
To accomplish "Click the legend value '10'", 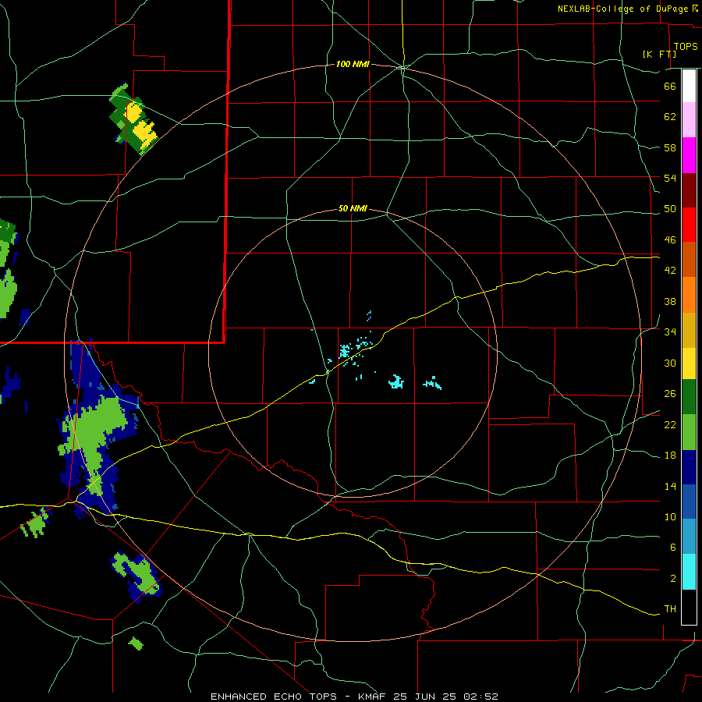I will tap(670, 517).
